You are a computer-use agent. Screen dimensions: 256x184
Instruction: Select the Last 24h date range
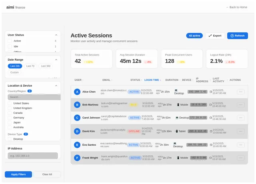coord(15,66)
